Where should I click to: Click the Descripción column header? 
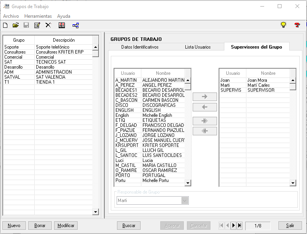(64, 40)
